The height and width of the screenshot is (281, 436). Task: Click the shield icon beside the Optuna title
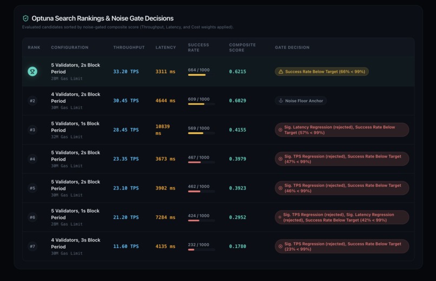pyautogui.click(x=25, y=18)
